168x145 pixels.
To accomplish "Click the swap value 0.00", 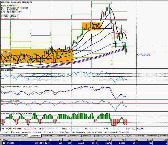I will pyautogui.click(x=150, y=143).
